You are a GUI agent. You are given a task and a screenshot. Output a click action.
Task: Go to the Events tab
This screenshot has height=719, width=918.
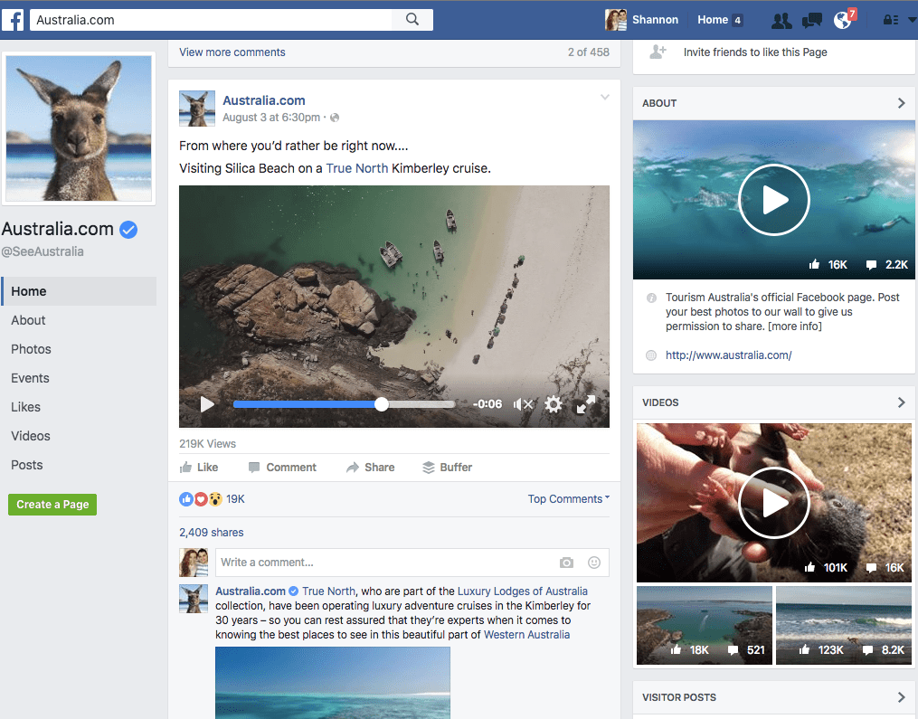click(30, 378)
